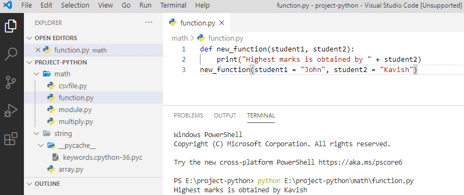Screen dimensions: 464x195
Task: Click the 'Windows PowerShell' terminal line
Action: 208,135
